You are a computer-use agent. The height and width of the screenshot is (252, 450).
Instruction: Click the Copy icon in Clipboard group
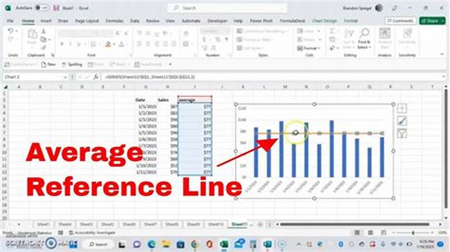tap(44, 39)
